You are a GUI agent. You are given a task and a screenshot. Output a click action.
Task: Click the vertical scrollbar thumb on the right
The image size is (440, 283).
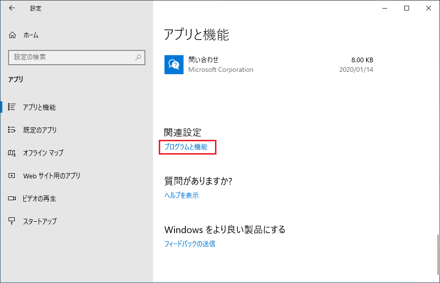click(x=438, y=255)
